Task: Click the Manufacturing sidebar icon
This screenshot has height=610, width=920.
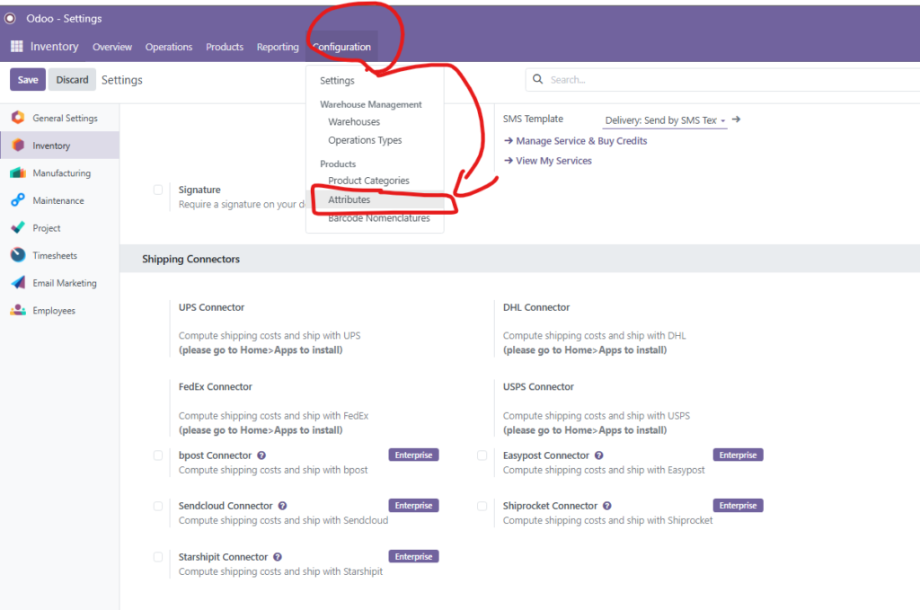Action: (x=18, y=172)
